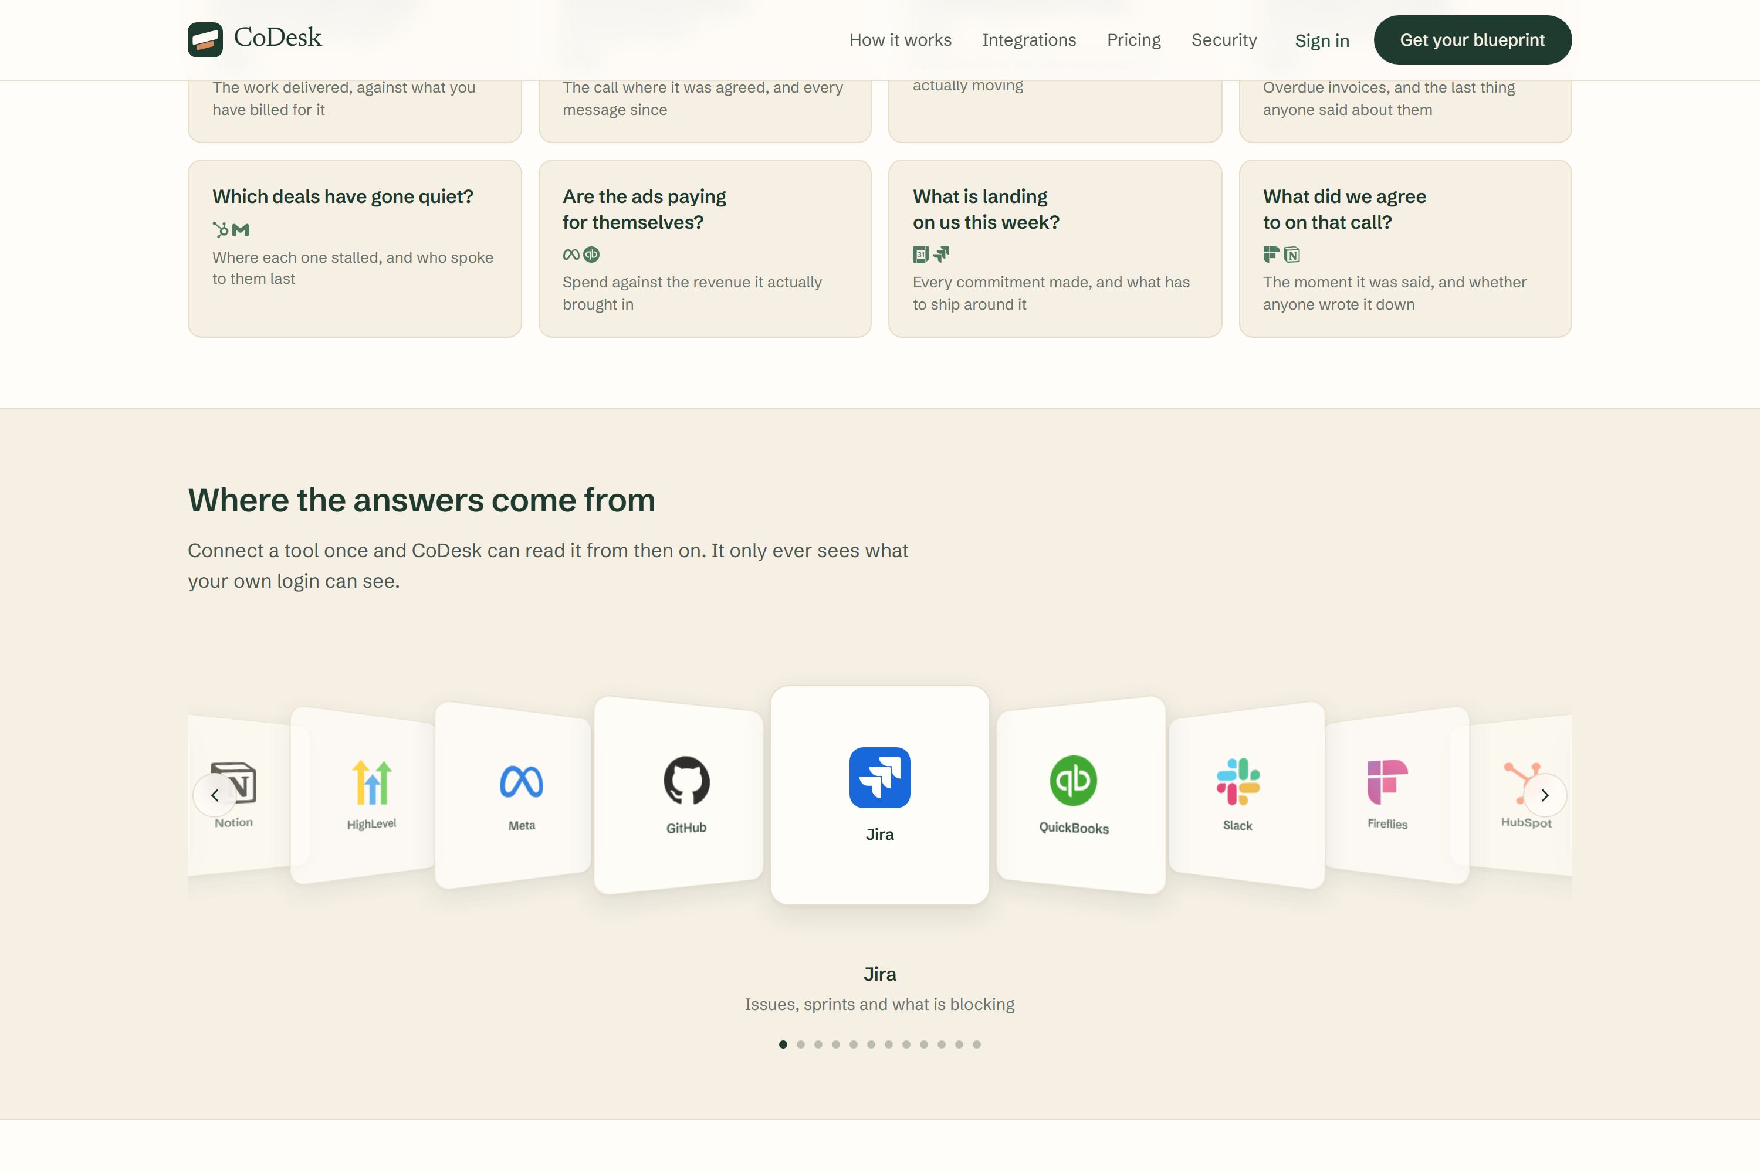Open Security nav item

1224,40
